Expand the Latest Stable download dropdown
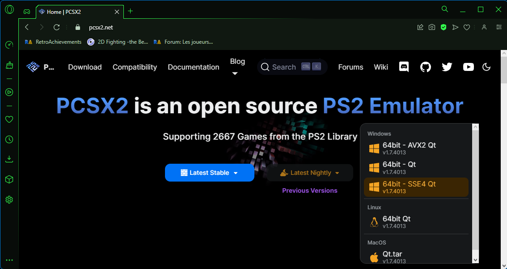The width and height of the screenshot is (507, 269). coord(210,173)
